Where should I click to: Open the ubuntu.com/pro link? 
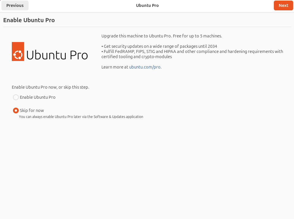click(x=145, y=67)
